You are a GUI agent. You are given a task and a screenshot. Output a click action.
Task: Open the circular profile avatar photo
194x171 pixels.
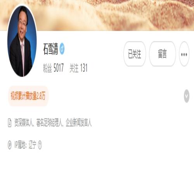coord(22,41)
